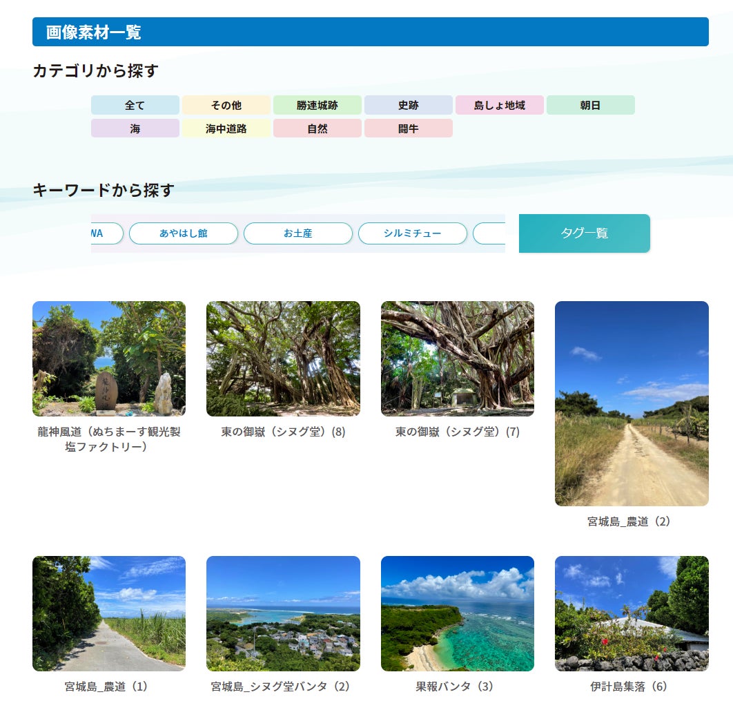The height and width of the screenshot is (710, 733).
Task: Select the 全て category filter
Action: 135,104
